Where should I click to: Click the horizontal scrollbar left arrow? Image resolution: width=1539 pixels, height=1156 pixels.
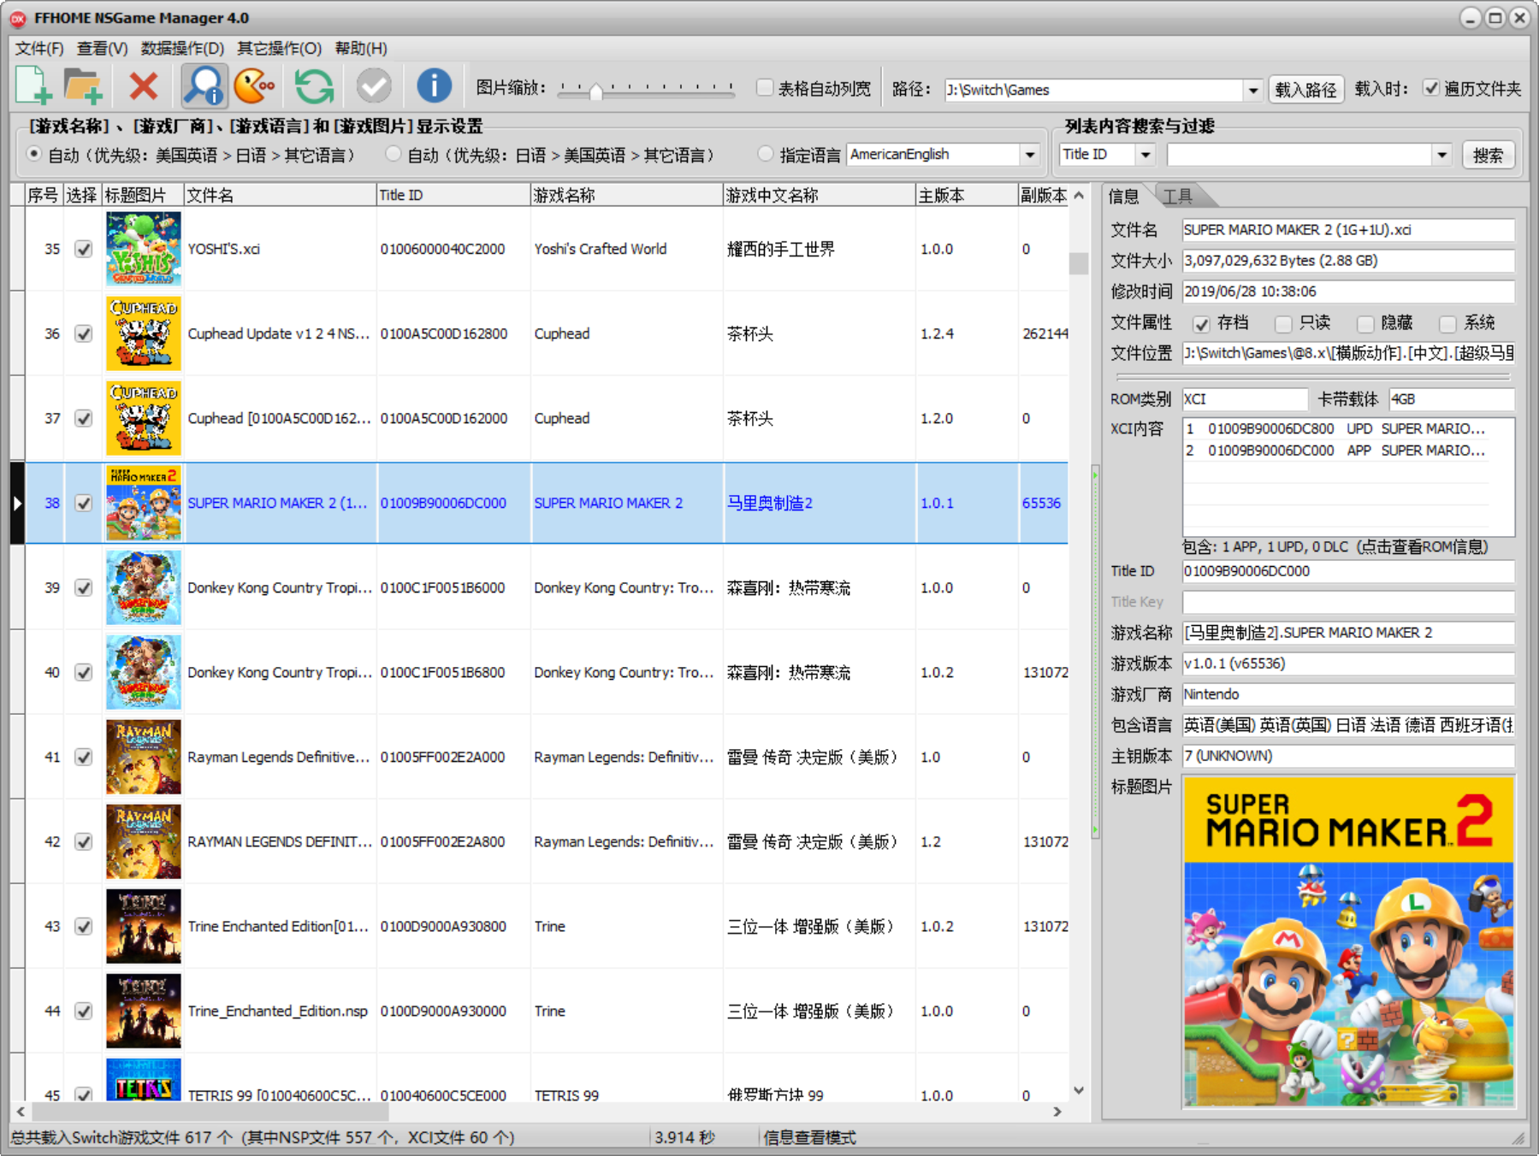tap(21, 1112)
